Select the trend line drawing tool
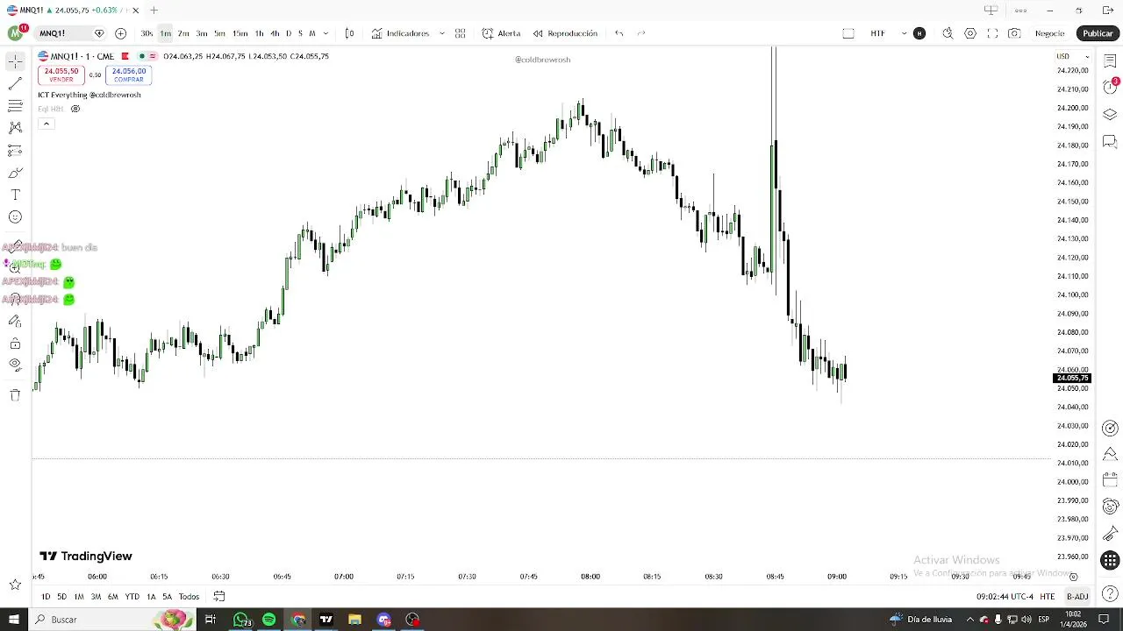 15,84
